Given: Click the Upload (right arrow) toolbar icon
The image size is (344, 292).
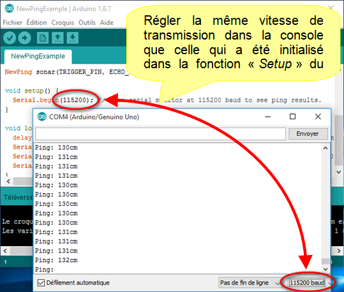Looking at the screenshot, I should click(24, 38).
